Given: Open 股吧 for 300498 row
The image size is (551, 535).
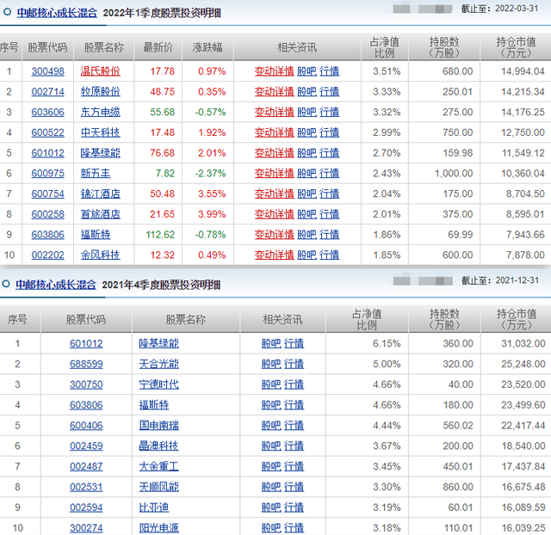Looking at the screenshot, I should (306, 71).
